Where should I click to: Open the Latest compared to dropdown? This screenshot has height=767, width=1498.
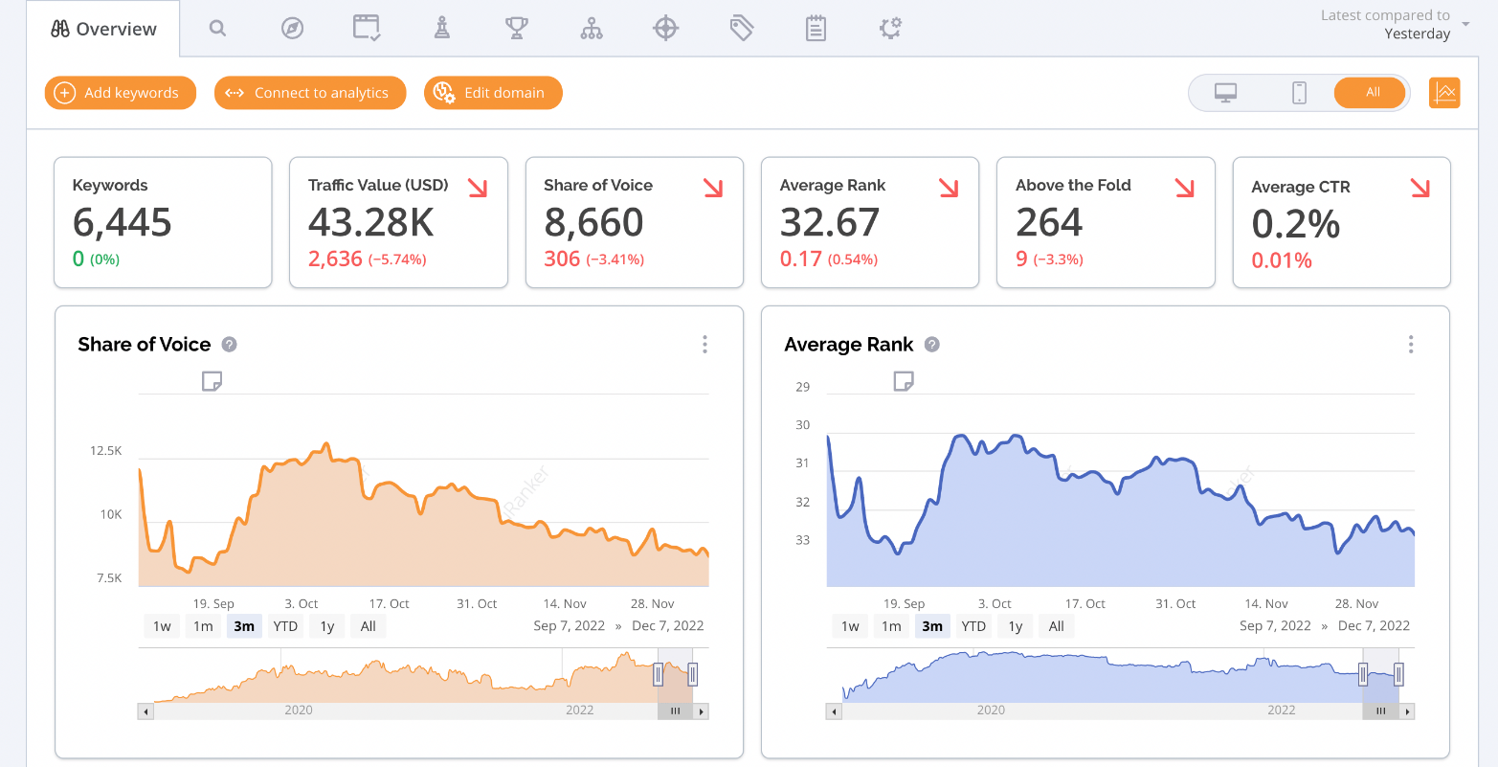(1396, 25)
